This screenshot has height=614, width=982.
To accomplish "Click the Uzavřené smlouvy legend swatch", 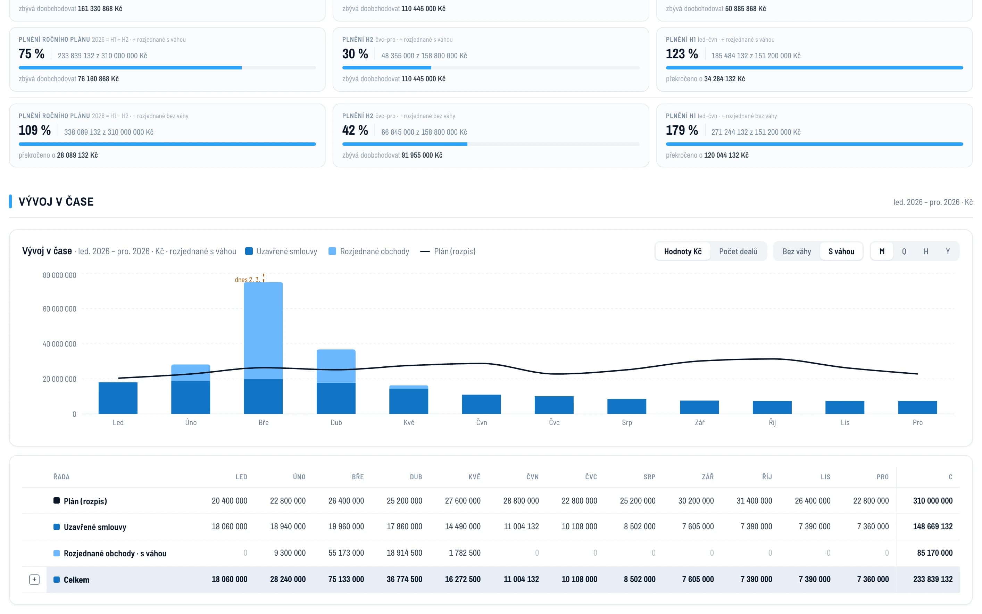I will [x=249, y=251].
